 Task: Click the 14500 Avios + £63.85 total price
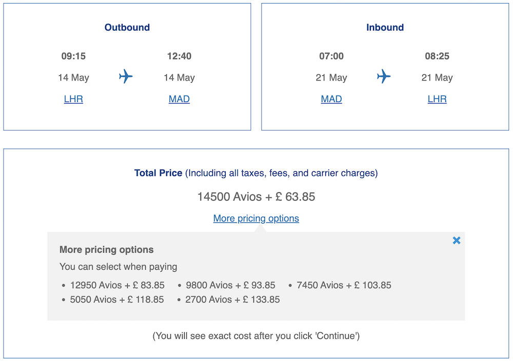tap(256, 196)
